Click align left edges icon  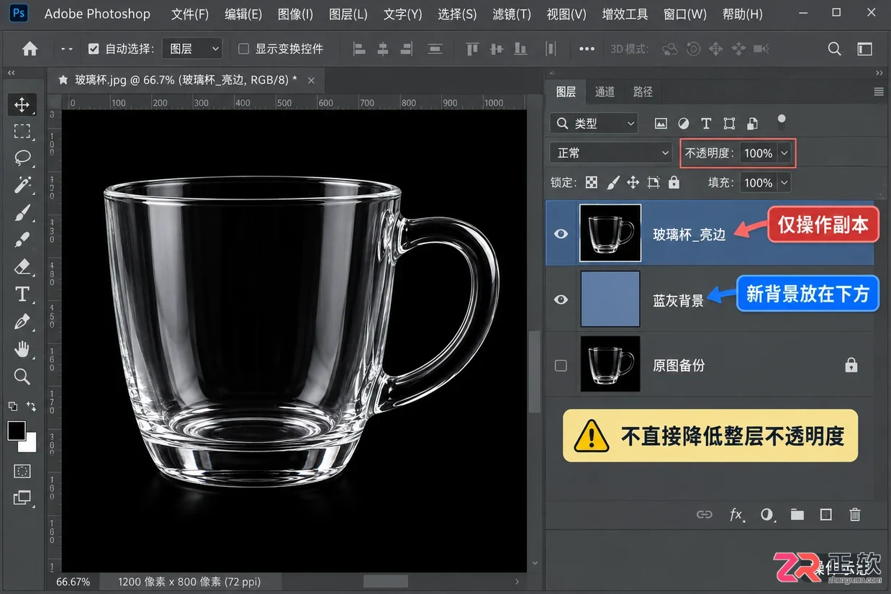pos(360,49)
